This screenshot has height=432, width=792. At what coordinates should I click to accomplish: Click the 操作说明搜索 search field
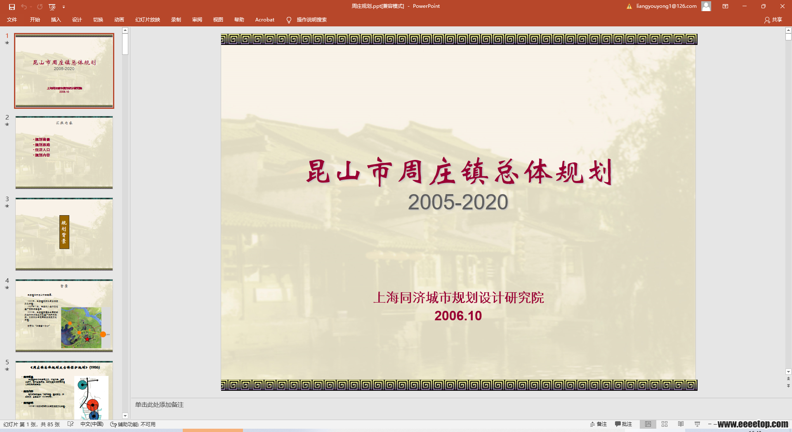tap(312, 19)
